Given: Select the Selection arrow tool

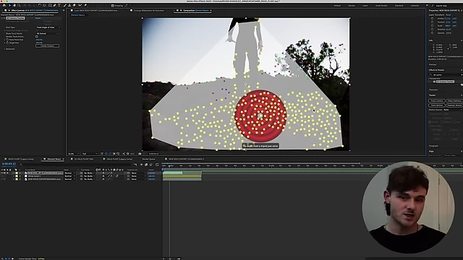Looking at the screenshot, I should pyautogui.click(x=9, y=5).
